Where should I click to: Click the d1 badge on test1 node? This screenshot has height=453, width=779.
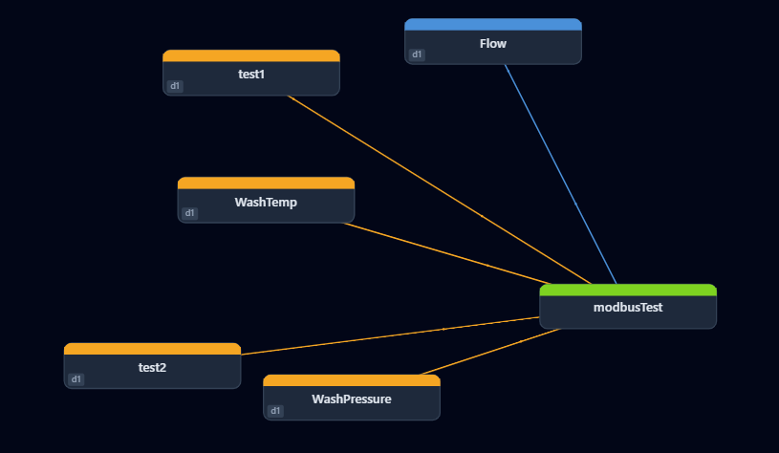click(x=174, y=86)
